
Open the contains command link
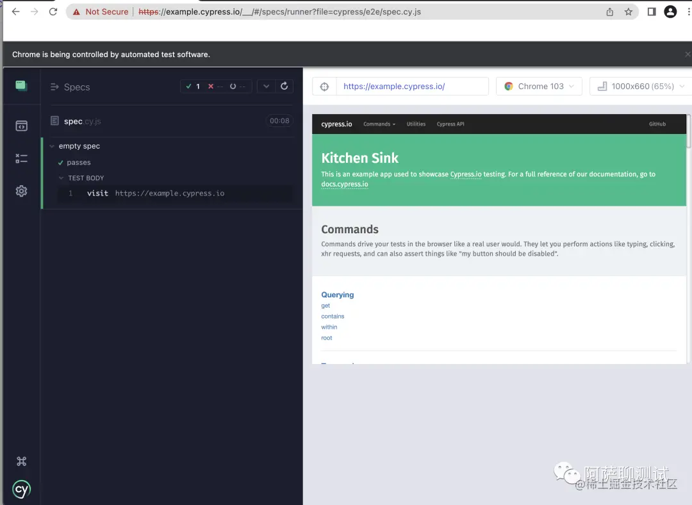[333, 317]
